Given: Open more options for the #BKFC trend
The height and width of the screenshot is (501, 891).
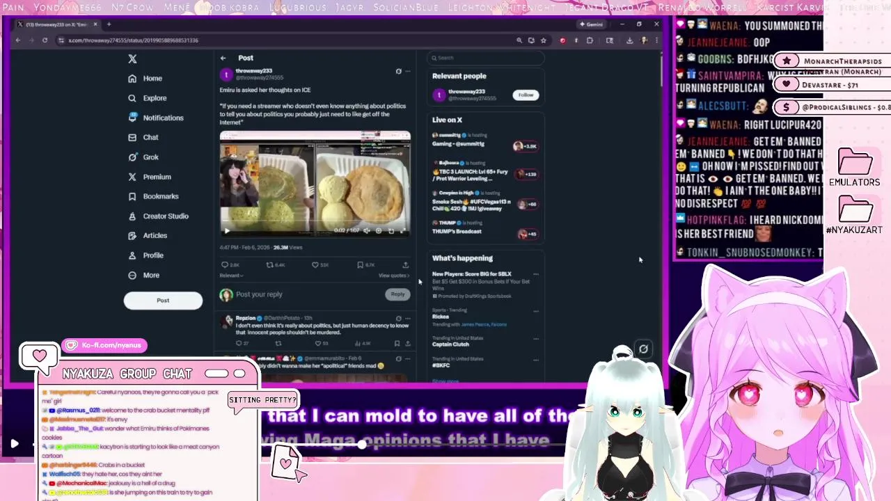Looking at the screenshot, I should (535, 360).
